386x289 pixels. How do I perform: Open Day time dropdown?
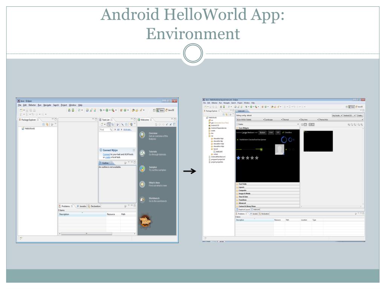[310, 120]
